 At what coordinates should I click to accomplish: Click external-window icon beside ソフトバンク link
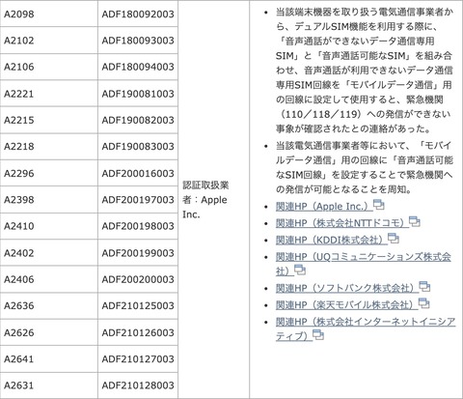point(425,286)
